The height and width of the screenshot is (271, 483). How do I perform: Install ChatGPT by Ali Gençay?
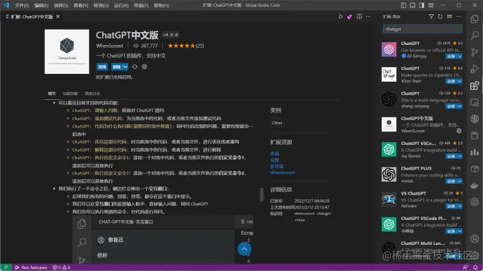pos(451,56)
